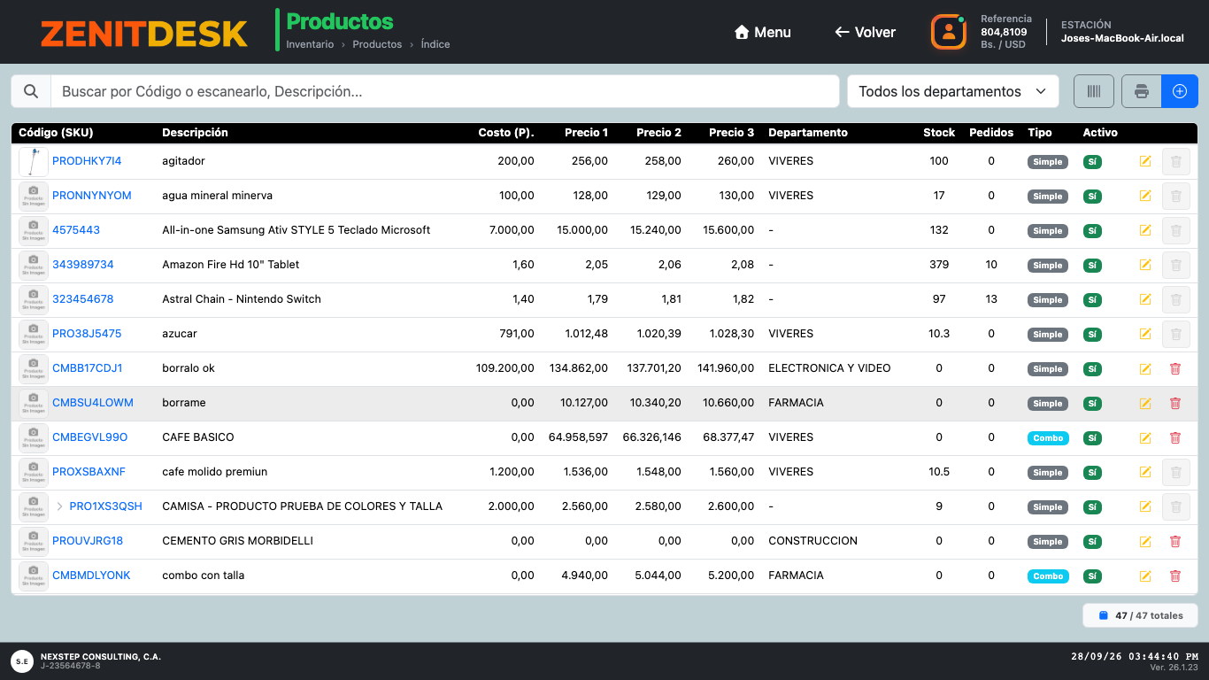
Task: Click the Precio 1 column header
Action: (x=586, y=133)
